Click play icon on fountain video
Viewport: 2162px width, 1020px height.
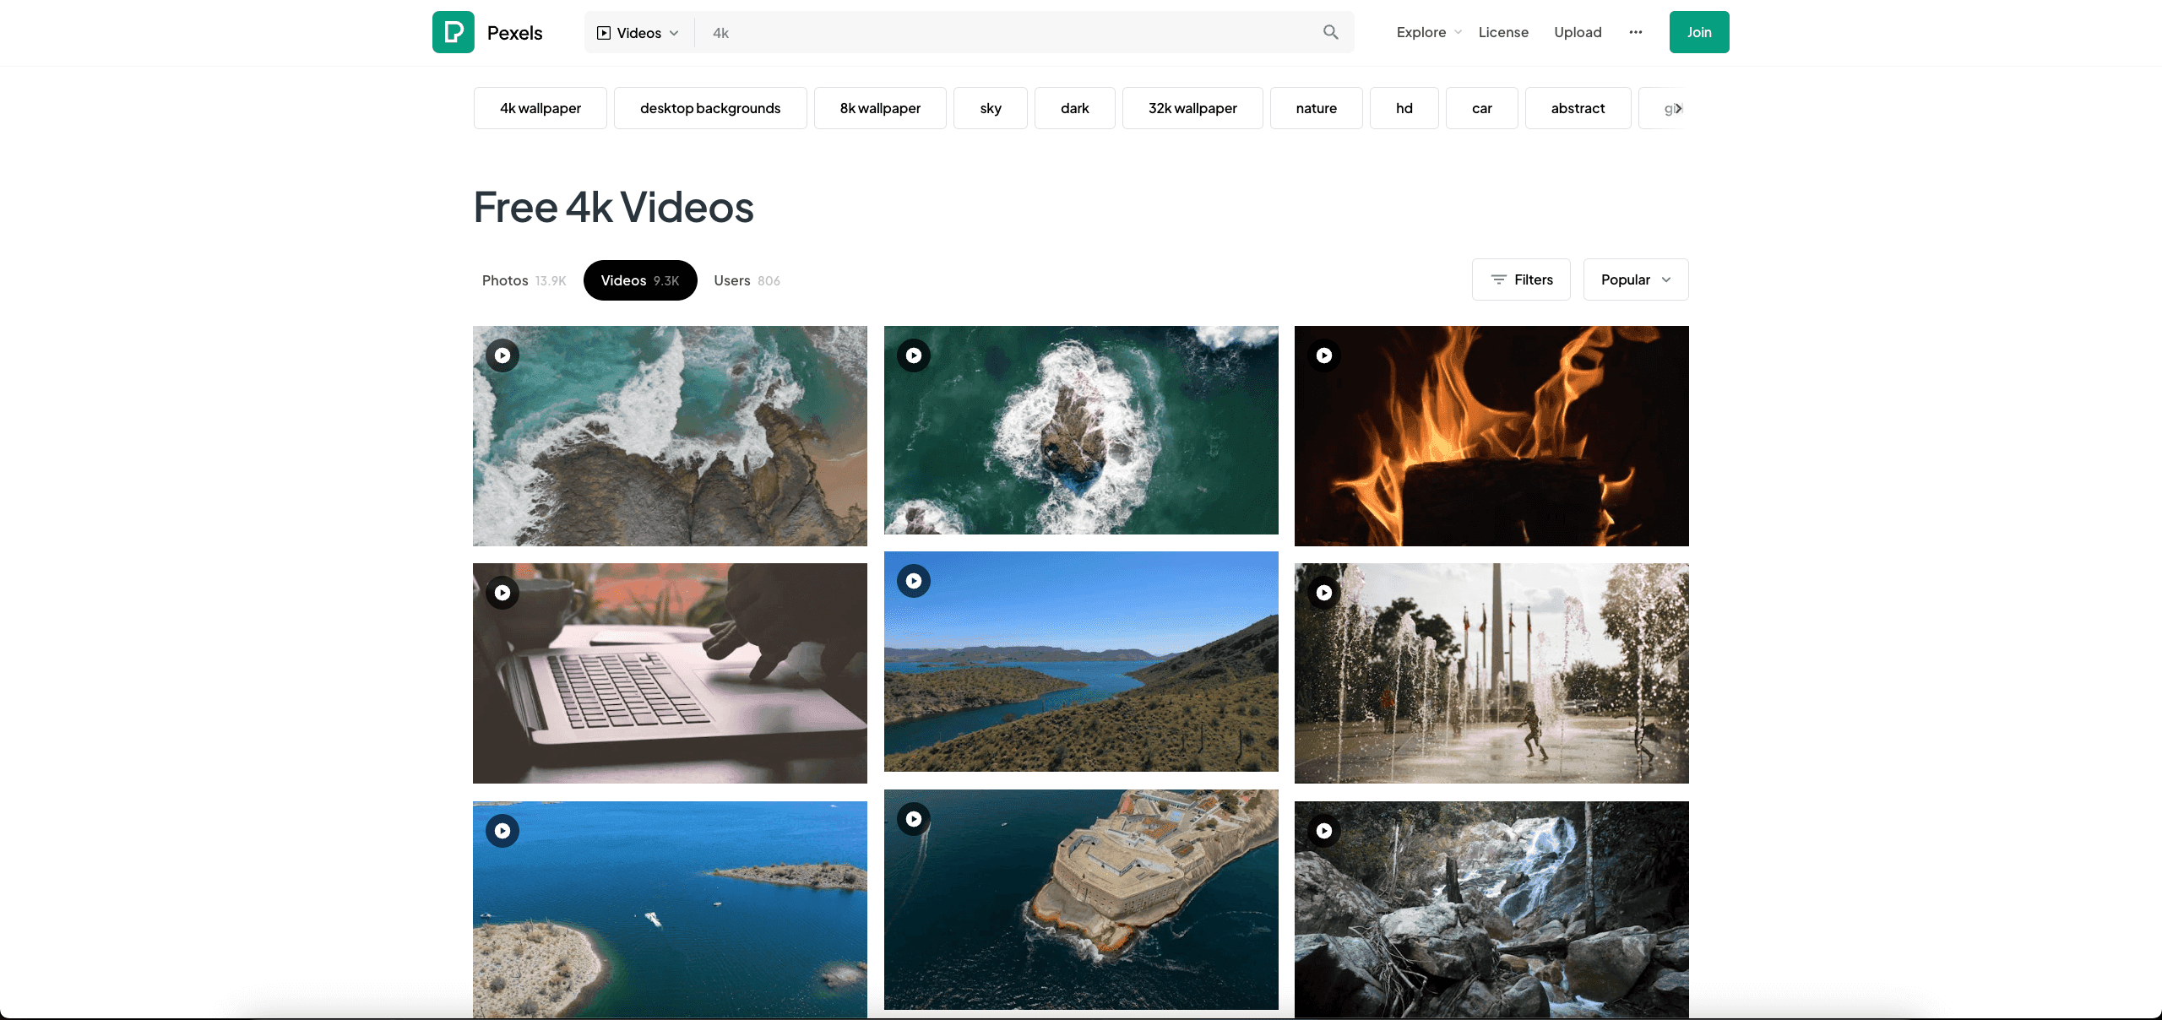pos(1324,593)
